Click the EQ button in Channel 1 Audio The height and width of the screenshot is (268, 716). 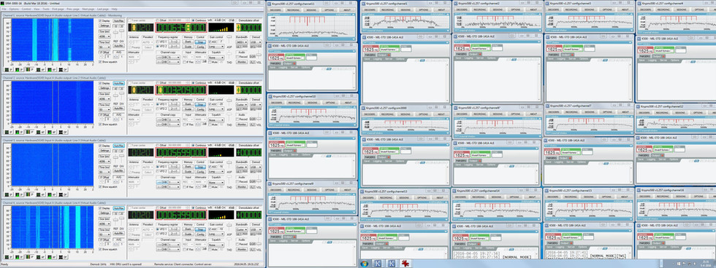252,56
